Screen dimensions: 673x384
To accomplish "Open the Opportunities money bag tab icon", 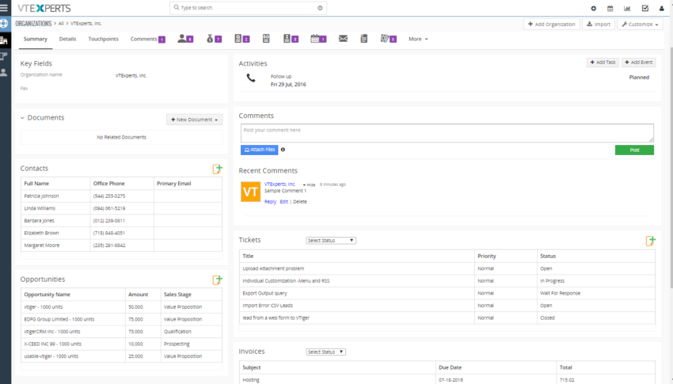I will 213,39.
